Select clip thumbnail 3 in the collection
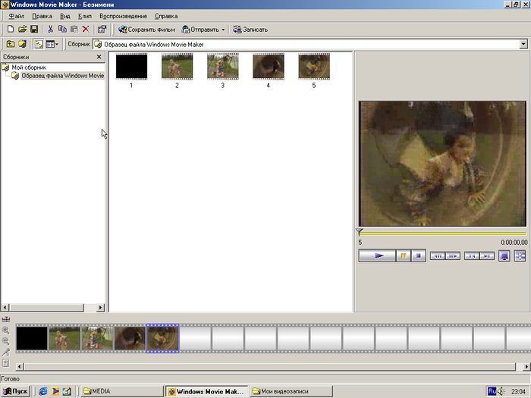Image resolution: width=531 pixels, height=398 pixels. tap(222, 67)
